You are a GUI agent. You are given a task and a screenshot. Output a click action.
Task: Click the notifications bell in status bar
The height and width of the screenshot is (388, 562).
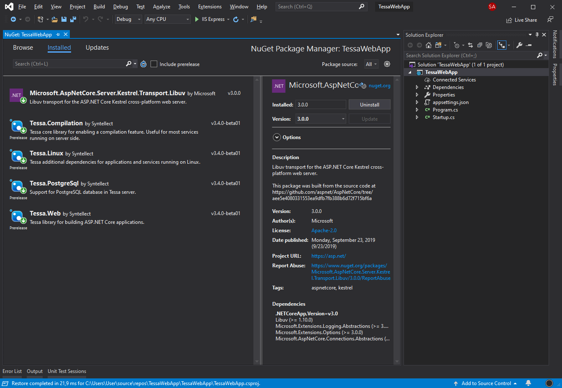point(528,383)
